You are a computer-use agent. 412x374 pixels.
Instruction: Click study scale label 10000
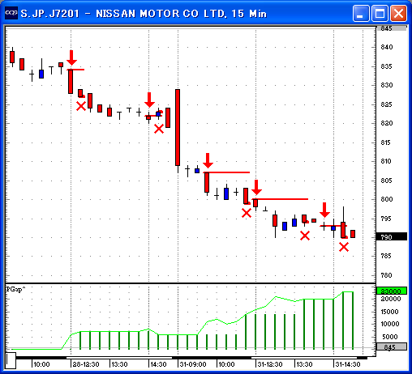tap(389, 324)
